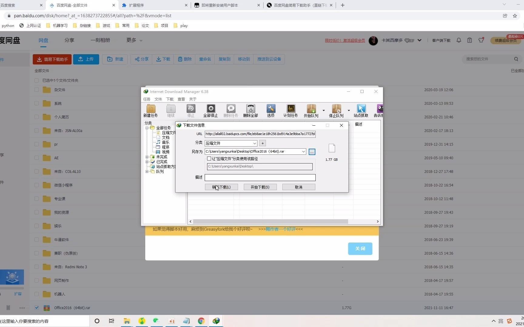Click the 分享 share toolbar button
524x327 pixels.
[x=142, y=59]
